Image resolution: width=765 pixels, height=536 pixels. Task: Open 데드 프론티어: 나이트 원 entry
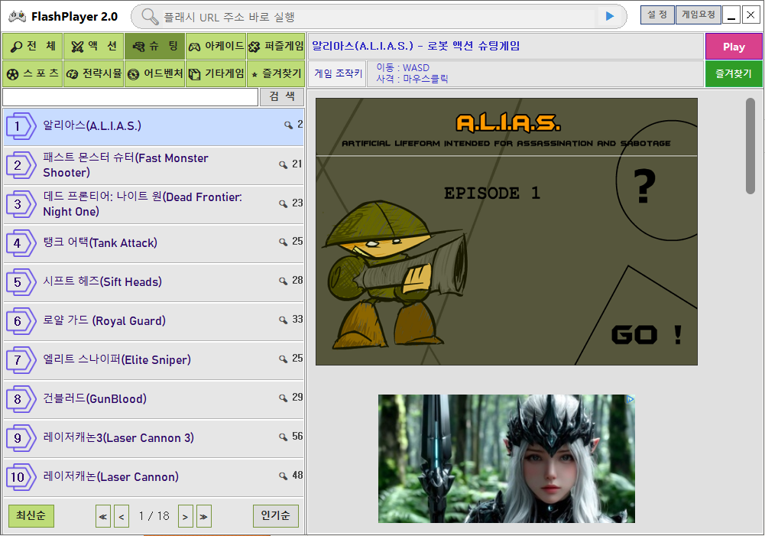[153, 204]
